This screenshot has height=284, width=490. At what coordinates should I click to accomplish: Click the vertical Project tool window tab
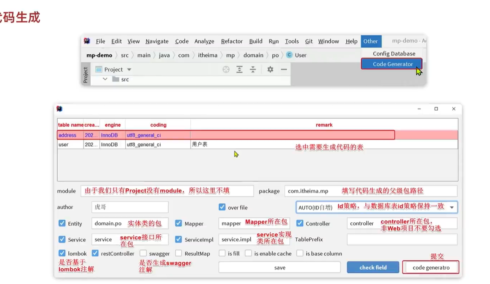[86, 75]
